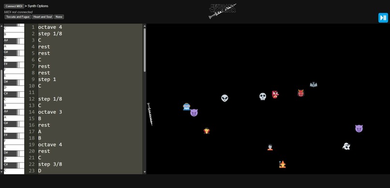Load the Heart and Soul song

point(43,17)
